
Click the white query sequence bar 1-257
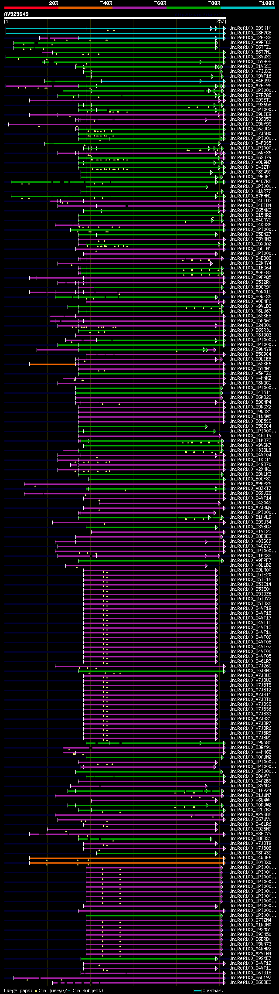click(115, 18)
